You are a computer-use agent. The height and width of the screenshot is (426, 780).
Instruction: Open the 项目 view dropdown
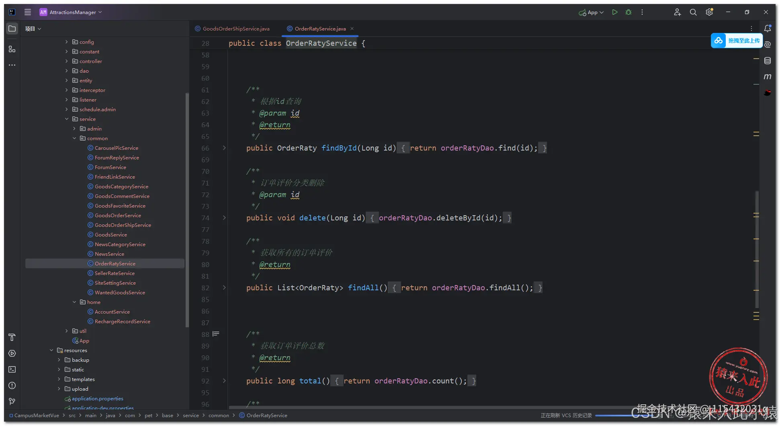[x=33, y=29]
